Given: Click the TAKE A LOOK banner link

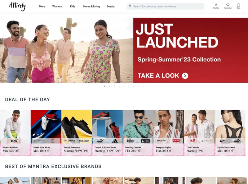Looking at the screenshot, I should (x=163, y=76).
